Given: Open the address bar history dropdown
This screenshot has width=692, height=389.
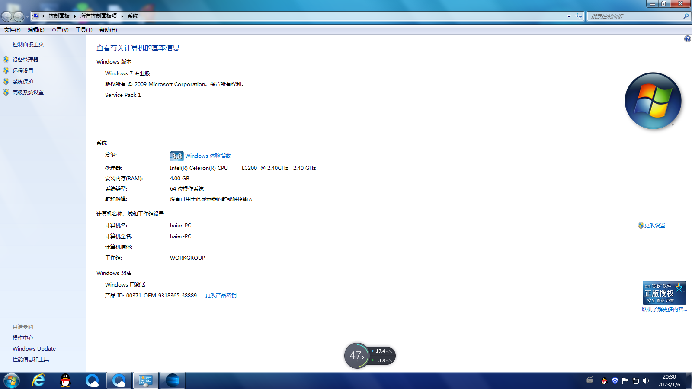Looking at the screenshot, I should click(x=569, y=16).
